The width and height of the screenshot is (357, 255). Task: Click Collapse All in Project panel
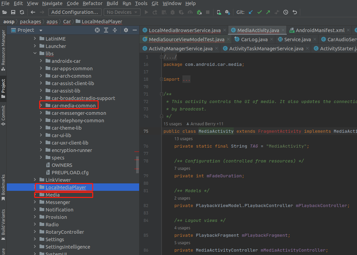(x=115, y=30)
